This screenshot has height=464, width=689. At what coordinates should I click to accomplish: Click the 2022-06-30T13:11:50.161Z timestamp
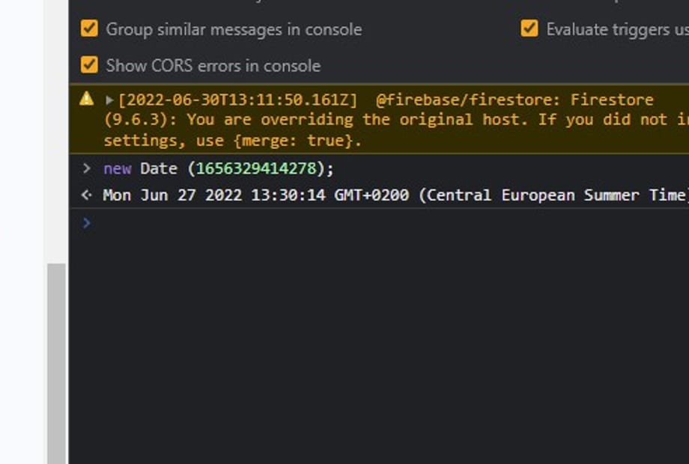pyautogui.click(x=237, y=100)
